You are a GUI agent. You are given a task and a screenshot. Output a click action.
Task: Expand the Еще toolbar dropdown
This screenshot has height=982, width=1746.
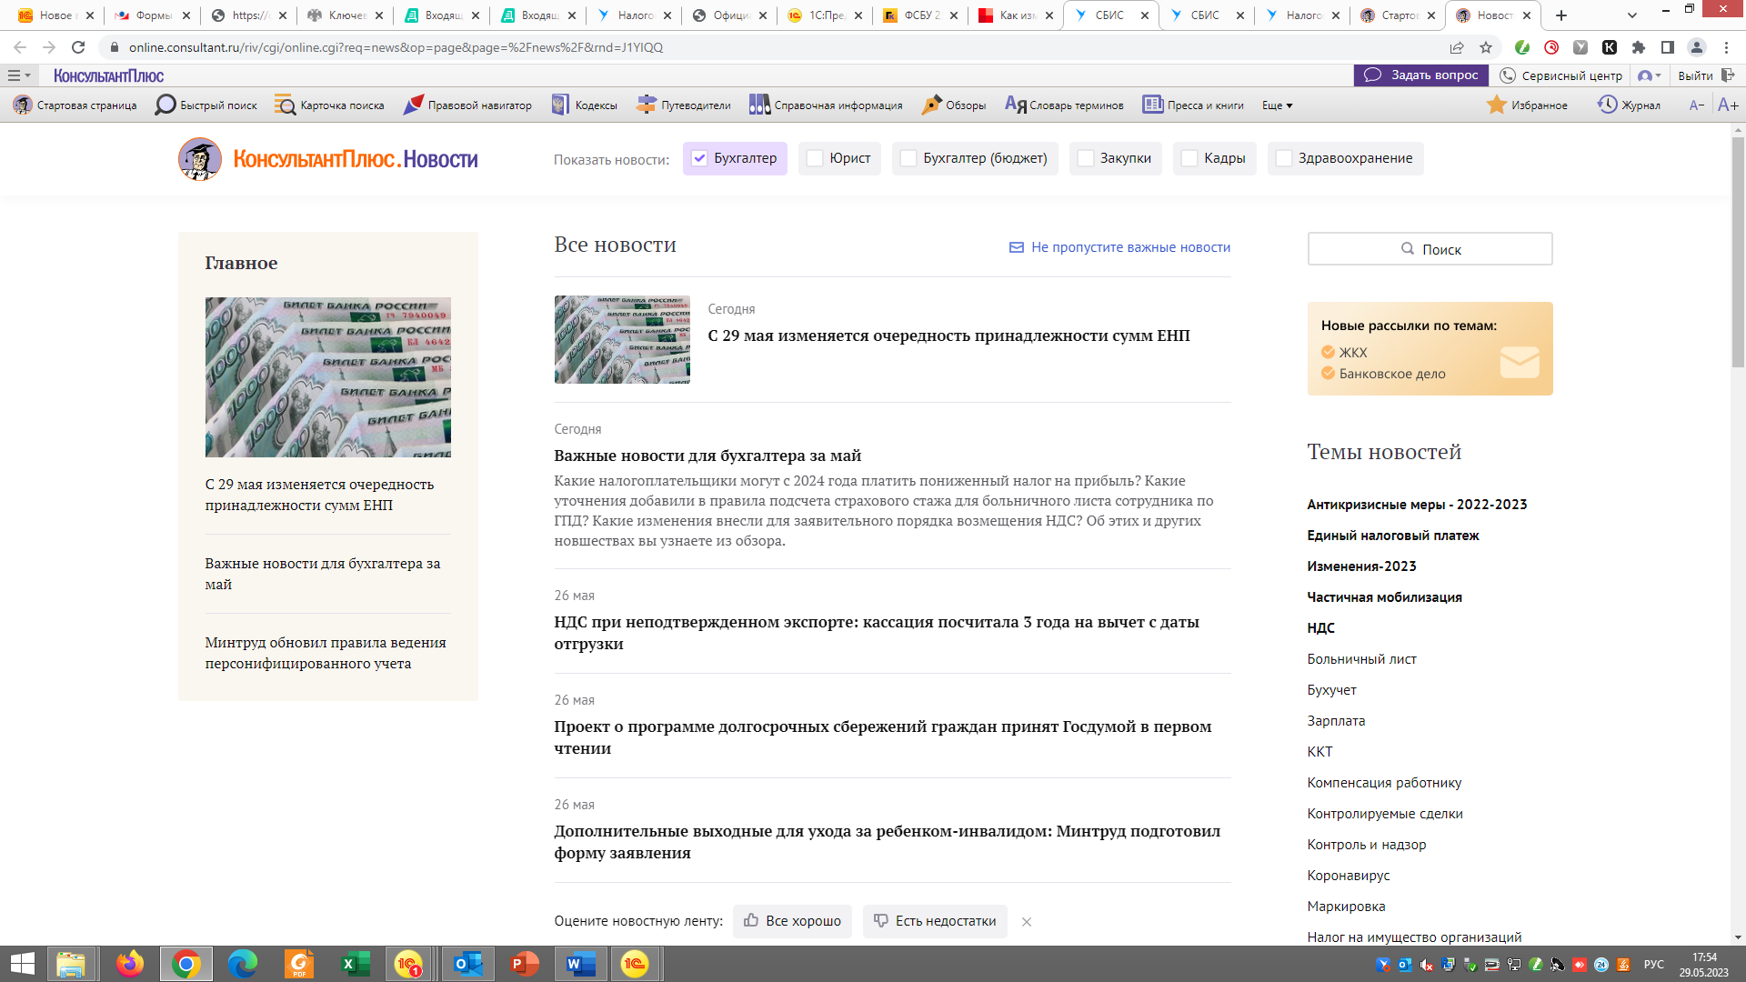(x=1277, y=105)
